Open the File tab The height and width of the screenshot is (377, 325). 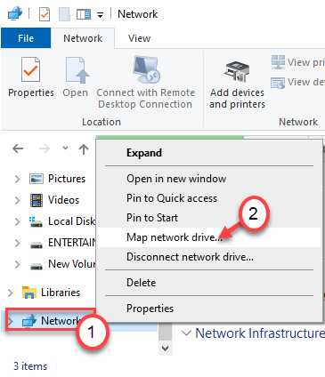[26, 38]
